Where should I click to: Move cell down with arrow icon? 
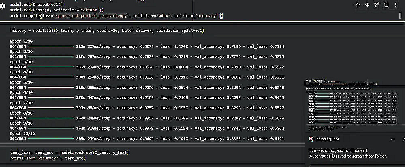367,5
